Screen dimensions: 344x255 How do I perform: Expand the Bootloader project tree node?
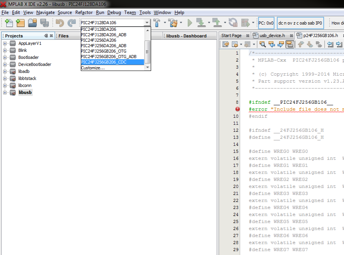(5, 57)
